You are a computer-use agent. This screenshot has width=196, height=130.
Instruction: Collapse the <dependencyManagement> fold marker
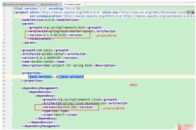pos(12,88)
